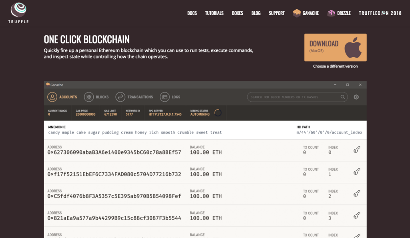This screenshot has height=238, width=410.
Task: Select address 0x821aEa9a577a9b44299B9c15c88cf3087F3b5544
Action: [x=114, y=218]
